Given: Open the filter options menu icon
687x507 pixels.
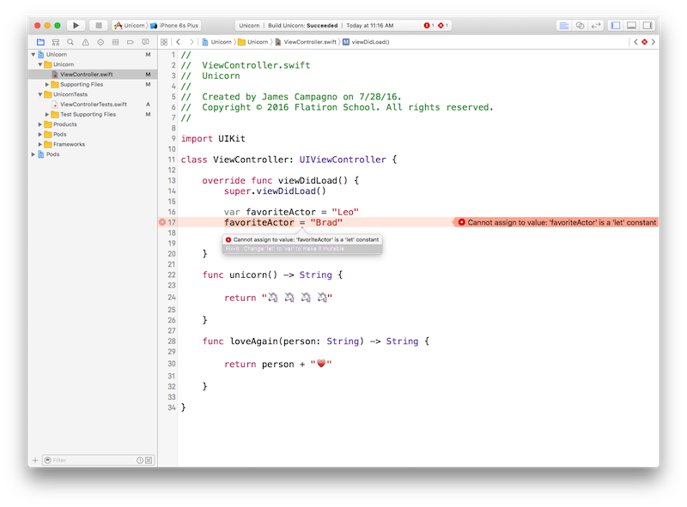Looking at the screenshot, I should point(48,460).
